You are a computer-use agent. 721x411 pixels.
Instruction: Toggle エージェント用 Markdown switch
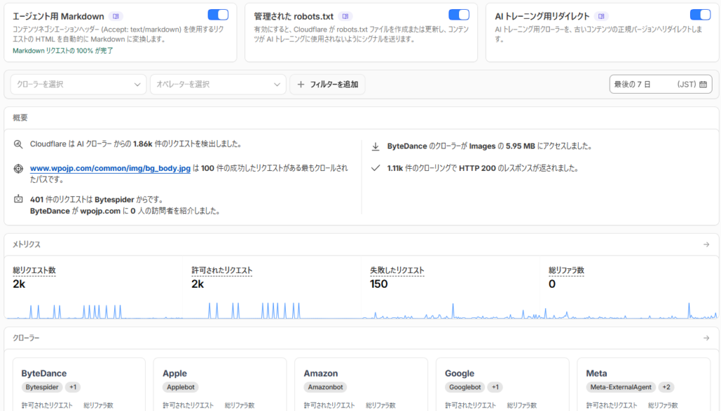218,15
